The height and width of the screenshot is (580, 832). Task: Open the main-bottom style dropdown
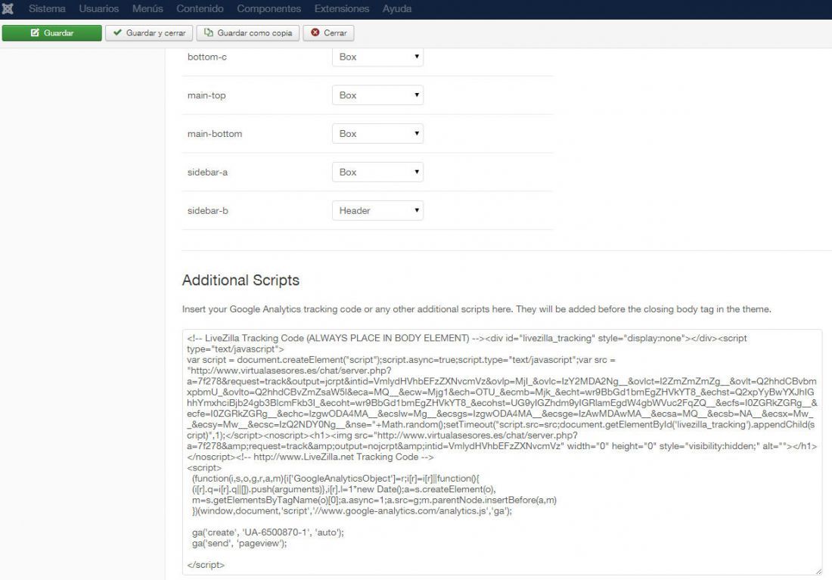[x=377, y=134]
